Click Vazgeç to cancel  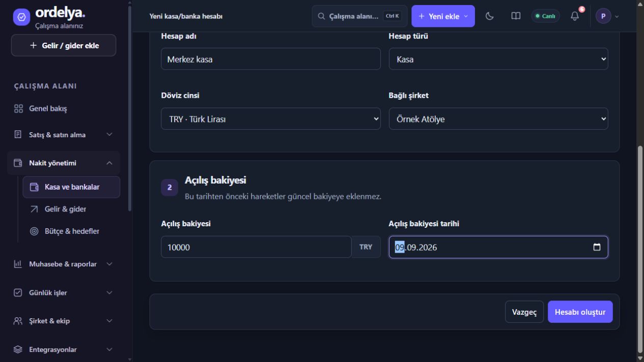point(524,312)
